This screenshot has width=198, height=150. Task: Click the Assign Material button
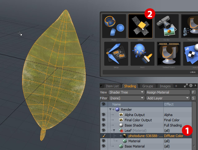click(x=168, y=92)
